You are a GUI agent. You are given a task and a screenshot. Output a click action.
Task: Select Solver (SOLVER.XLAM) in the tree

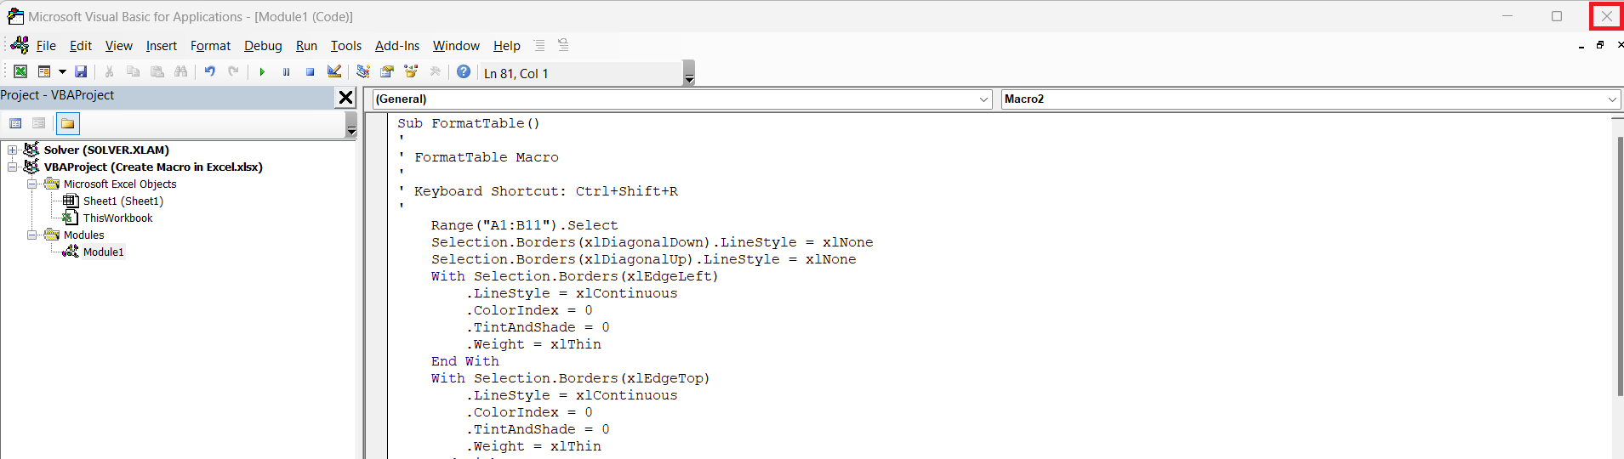click(x=106, y=150)
